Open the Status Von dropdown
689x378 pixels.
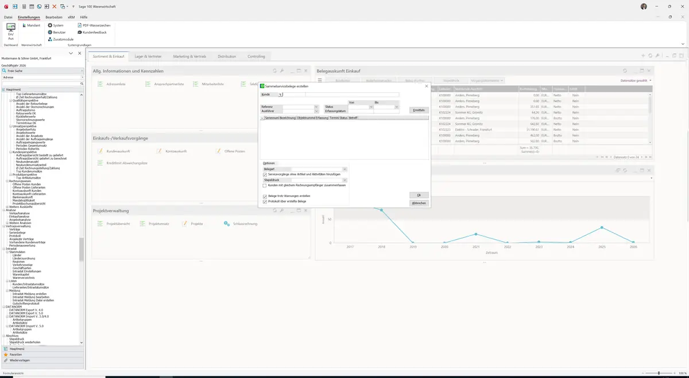click(371, 107)
